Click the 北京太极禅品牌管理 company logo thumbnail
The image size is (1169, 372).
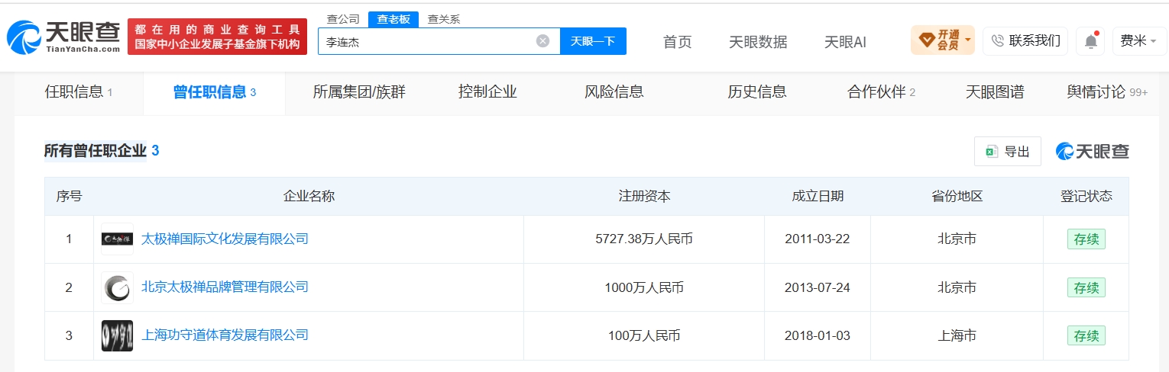[x=117, y=287]
